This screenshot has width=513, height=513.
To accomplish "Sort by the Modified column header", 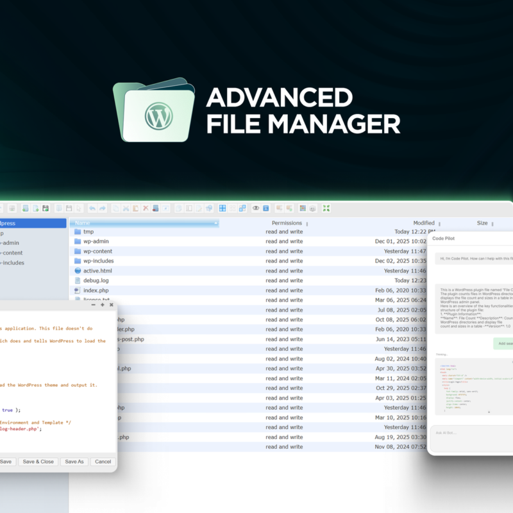I will point(423,223).
